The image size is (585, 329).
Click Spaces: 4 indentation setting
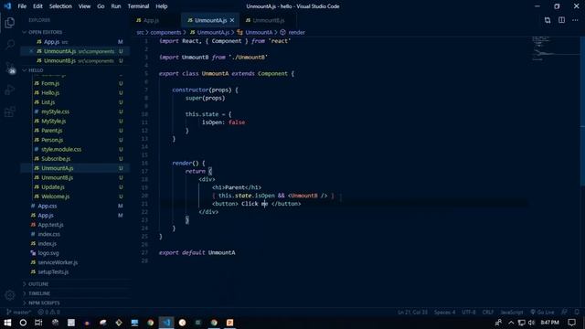444,312
